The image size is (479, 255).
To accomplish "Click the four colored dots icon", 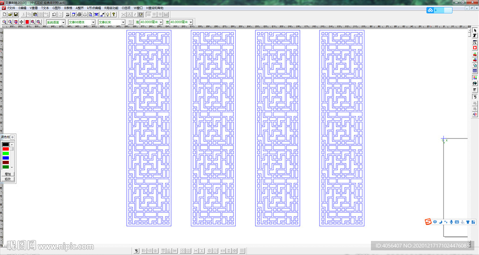I will click(475, 78).
